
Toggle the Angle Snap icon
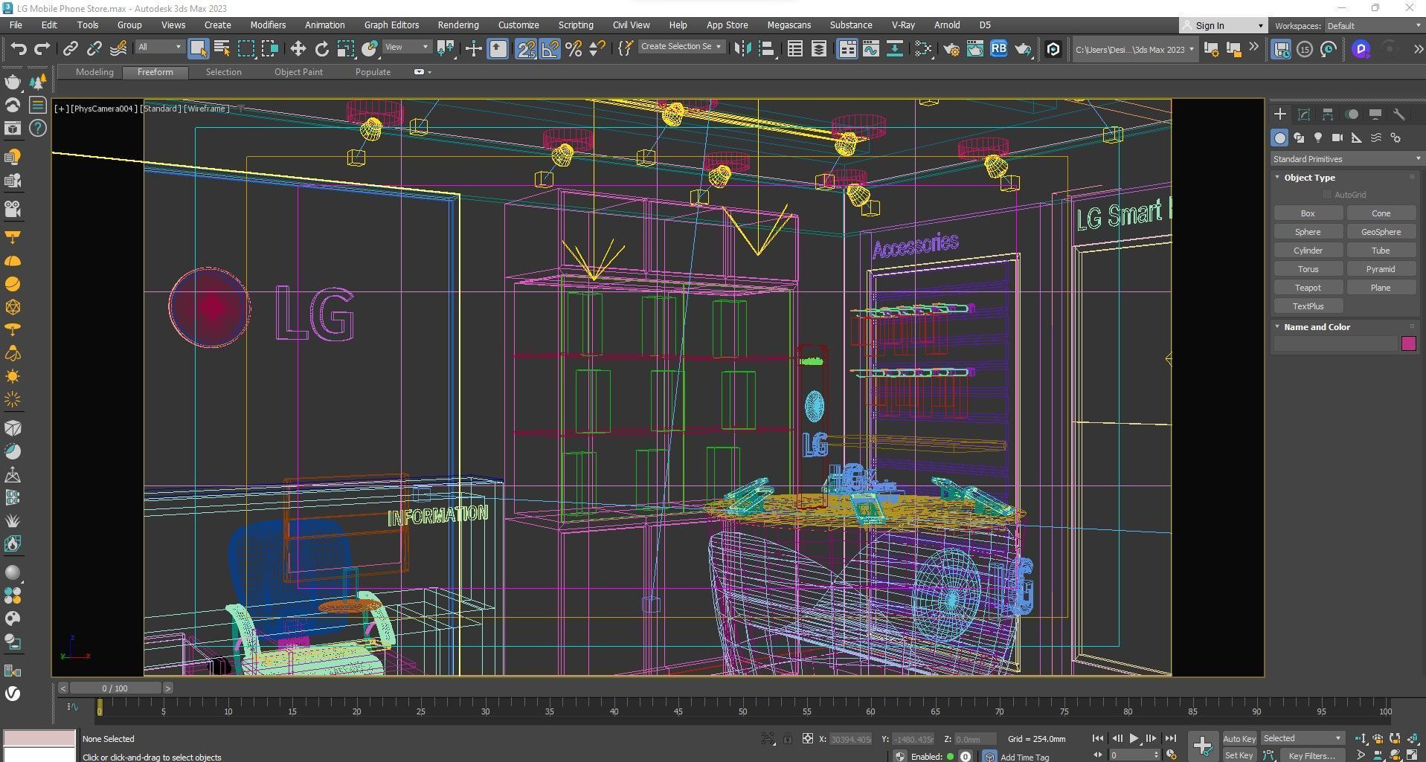click(550, 49)
